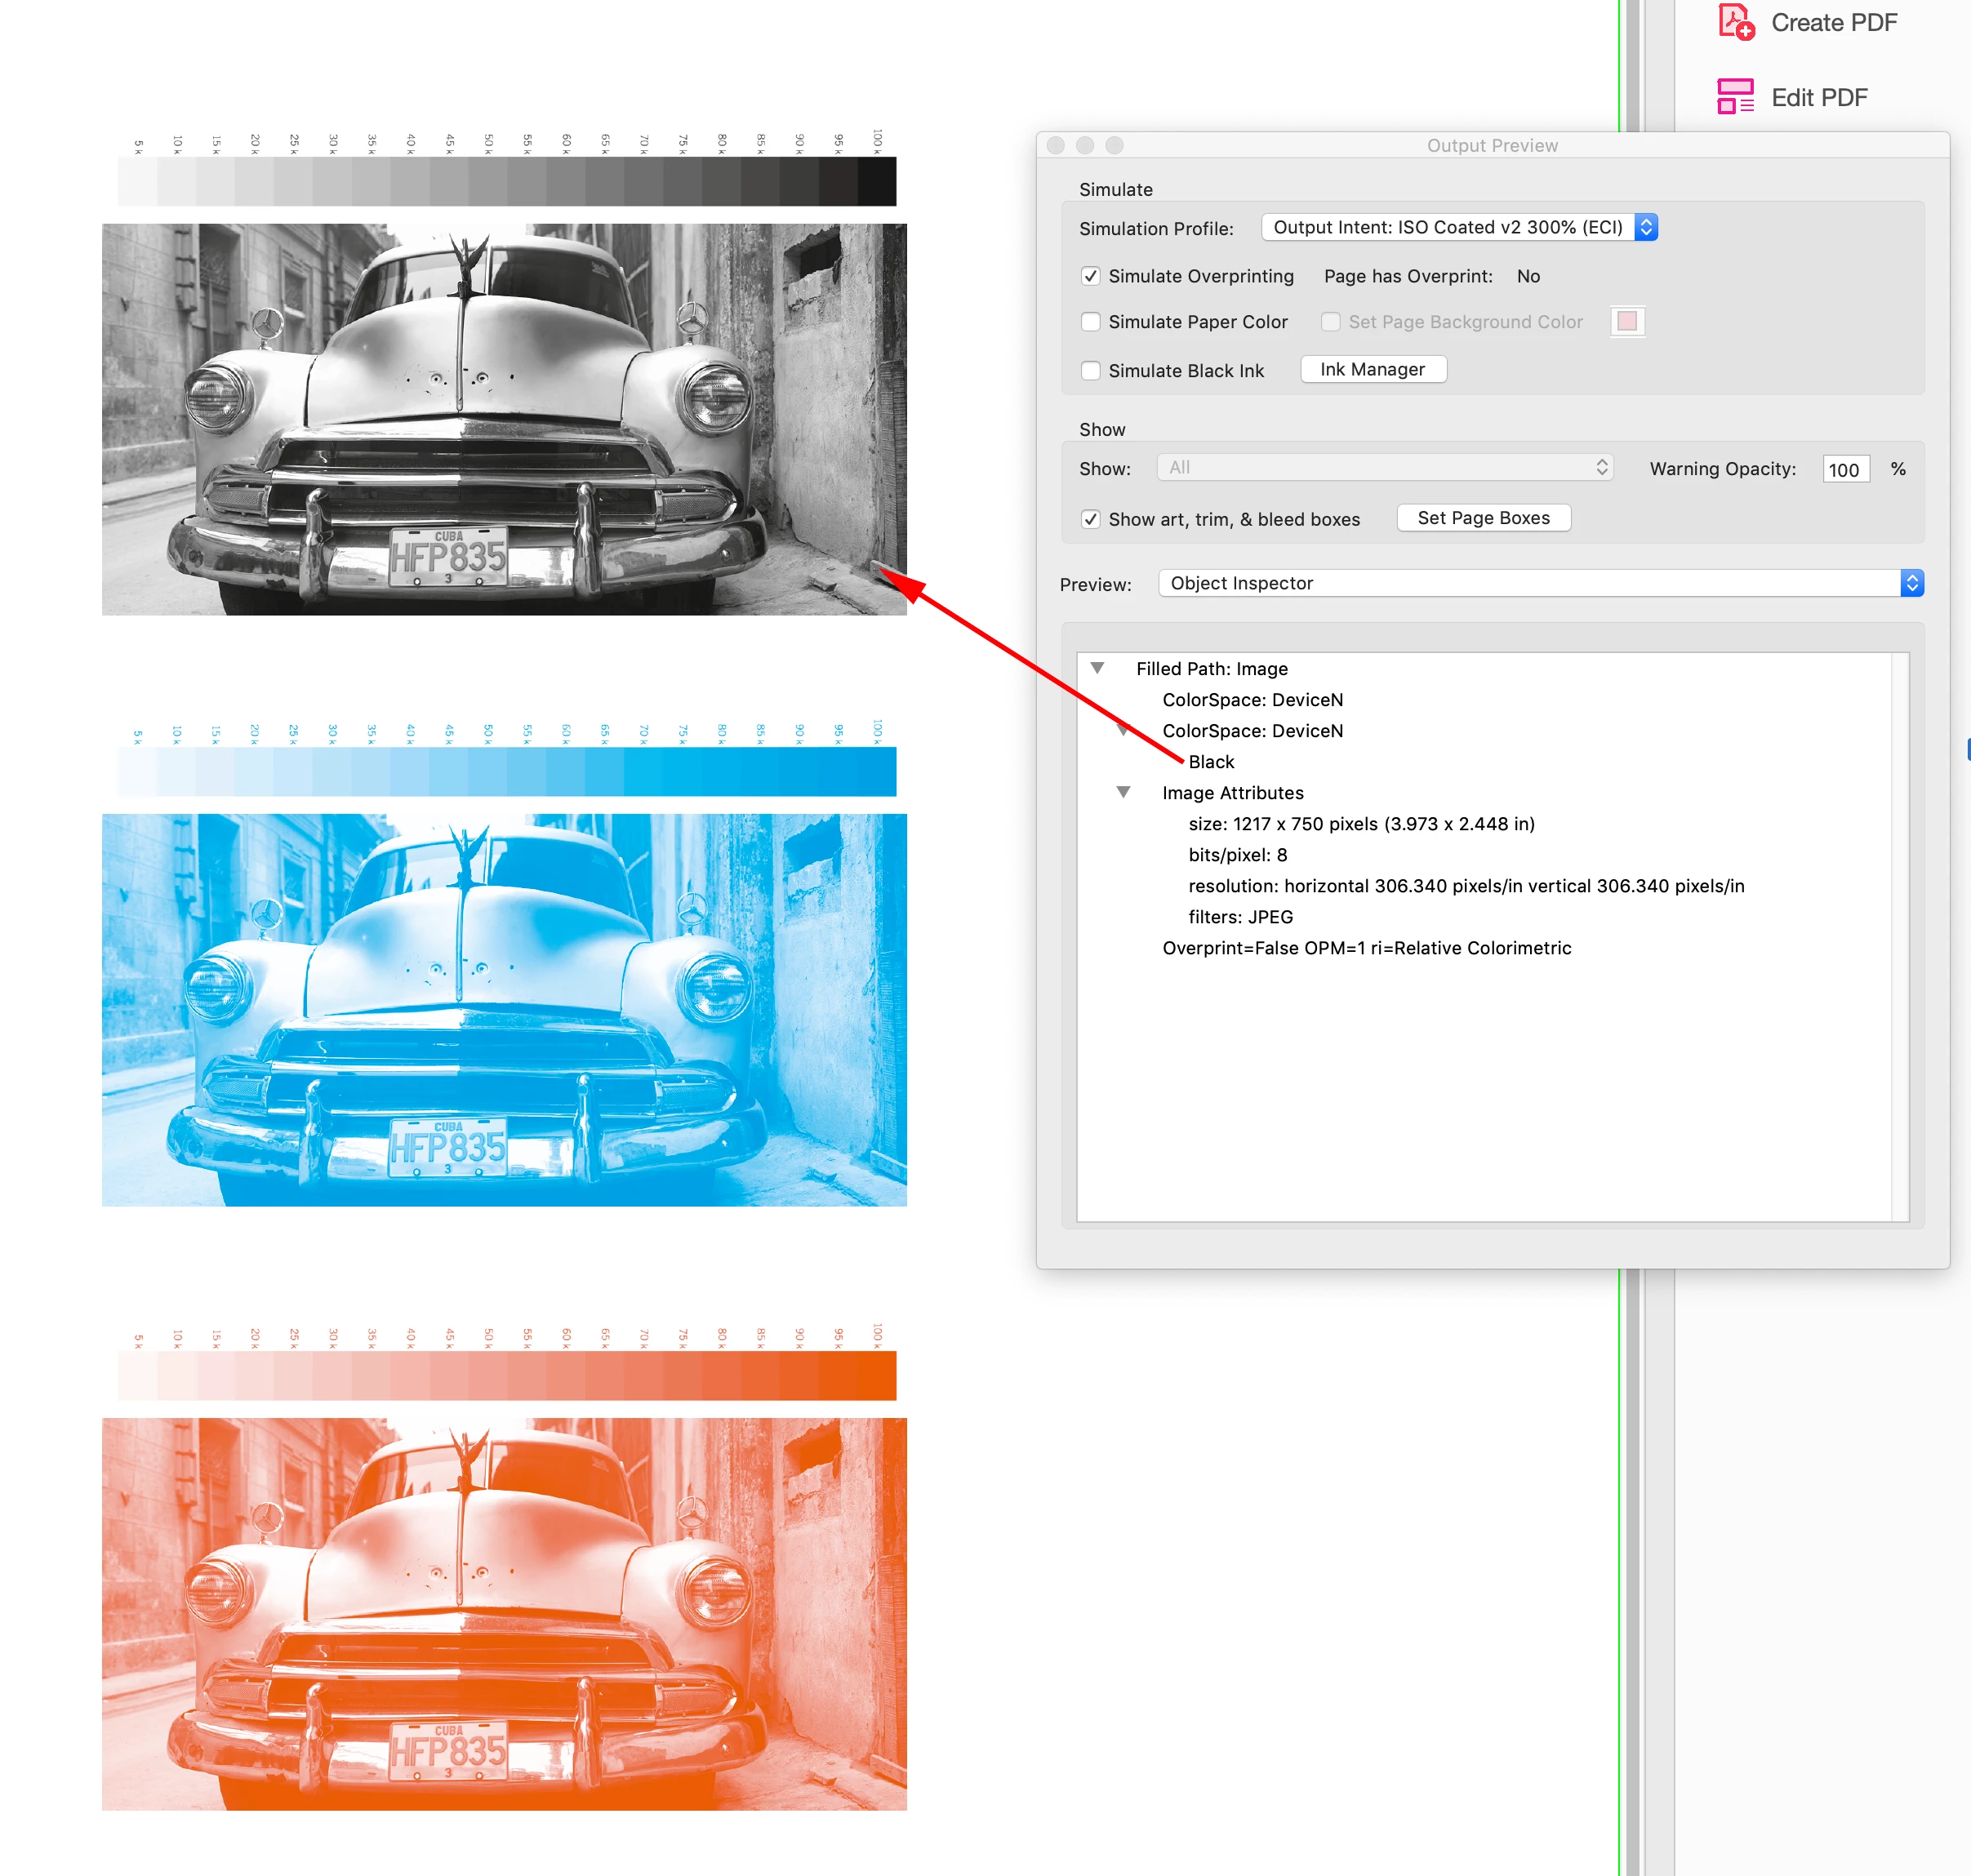Click the Create PDF icon
The image size is (1971, 1876).
[1735, 22]
